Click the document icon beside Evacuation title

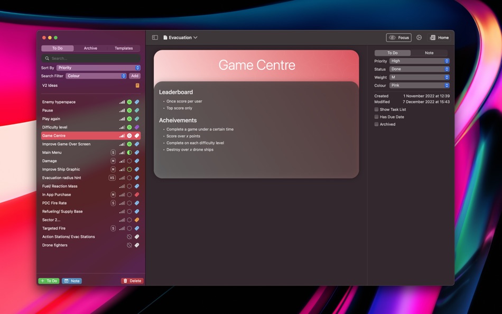pos(165,38)
